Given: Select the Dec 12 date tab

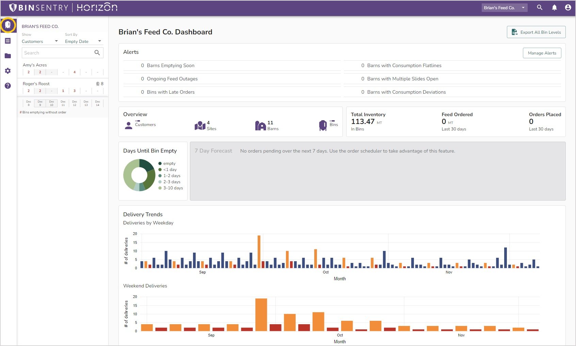Looking at the screenshot, I should click(x=75, y=103).
